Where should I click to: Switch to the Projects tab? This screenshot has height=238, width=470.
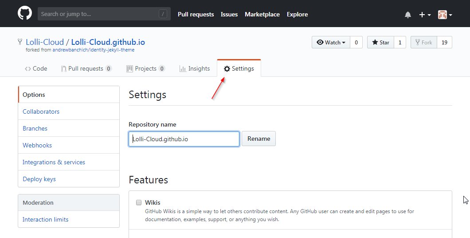point(146,68)
